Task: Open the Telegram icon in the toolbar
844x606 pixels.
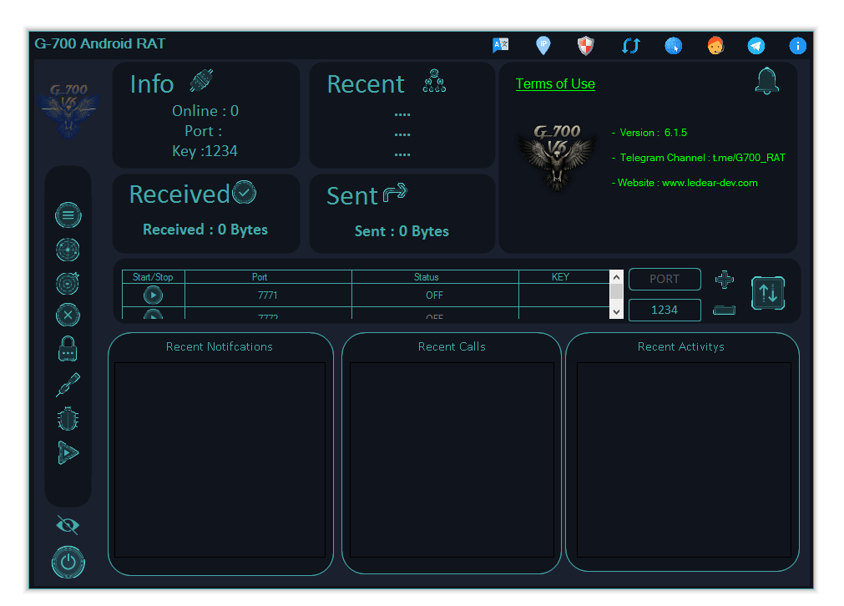Action: 756,46
